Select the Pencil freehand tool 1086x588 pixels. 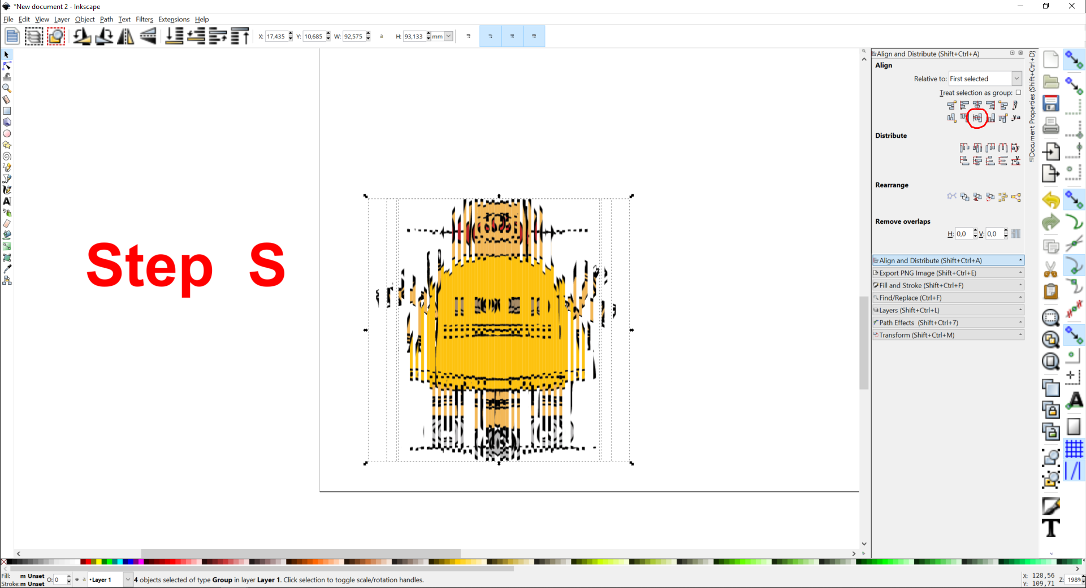pos(7,168)
